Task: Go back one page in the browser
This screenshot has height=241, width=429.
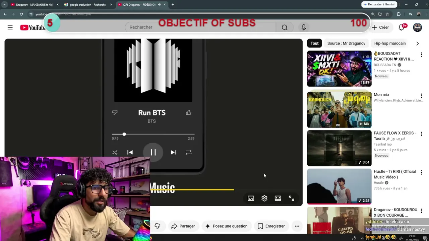Action: [x=5, y=14]
